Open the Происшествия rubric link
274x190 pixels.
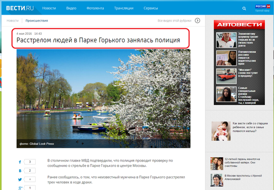[x=37, y=21]
